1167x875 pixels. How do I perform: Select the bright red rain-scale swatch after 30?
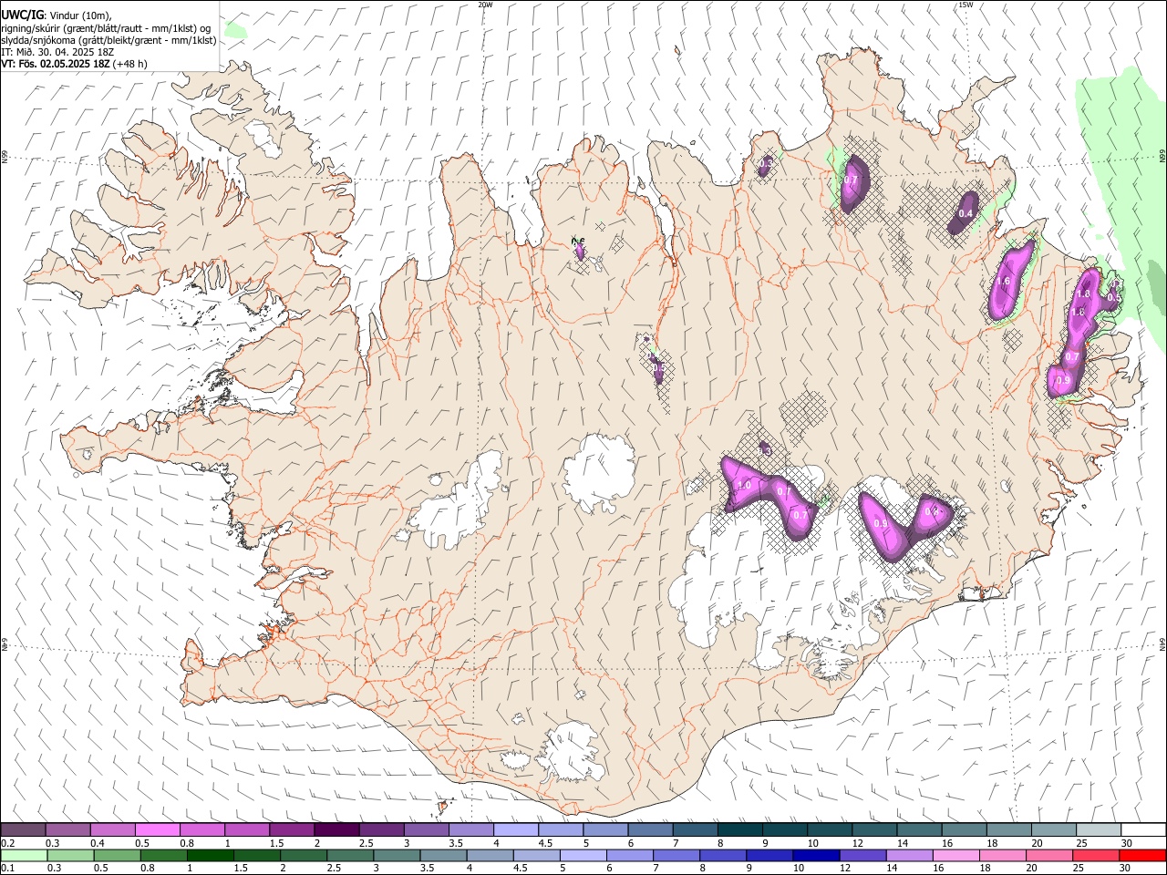[x=1141, y=855]
